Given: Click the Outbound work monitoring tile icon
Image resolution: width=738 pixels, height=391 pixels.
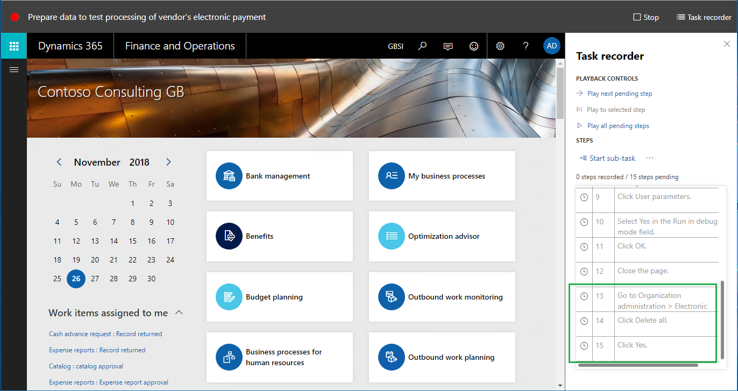Looking at the screenshot, I should tap(392, 297).
